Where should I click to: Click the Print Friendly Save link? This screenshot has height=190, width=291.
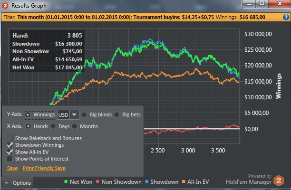tap(44, 168)
